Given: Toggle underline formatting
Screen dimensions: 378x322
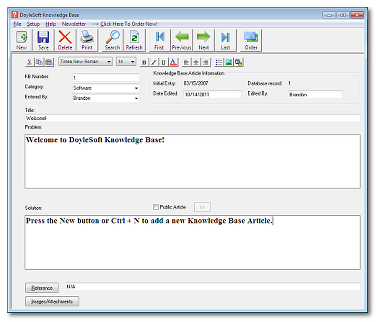Looking at the screenshot, I should (163, 63).
